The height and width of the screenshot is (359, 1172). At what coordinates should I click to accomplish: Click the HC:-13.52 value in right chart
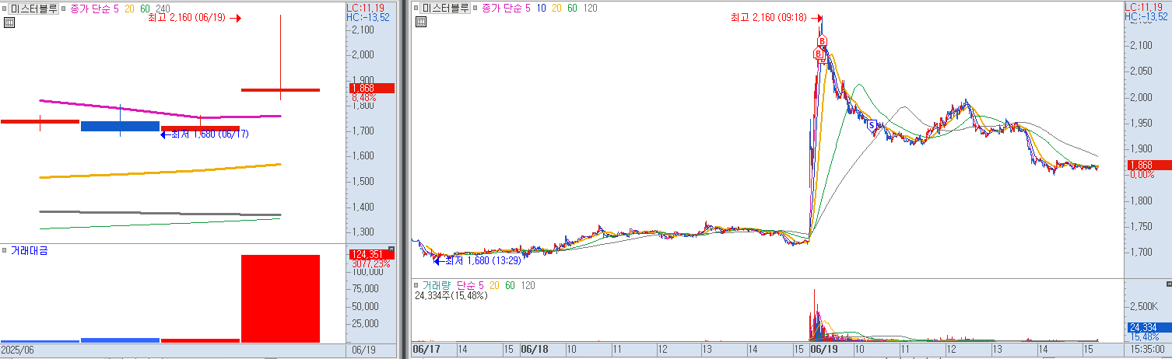coord(1147,16)
